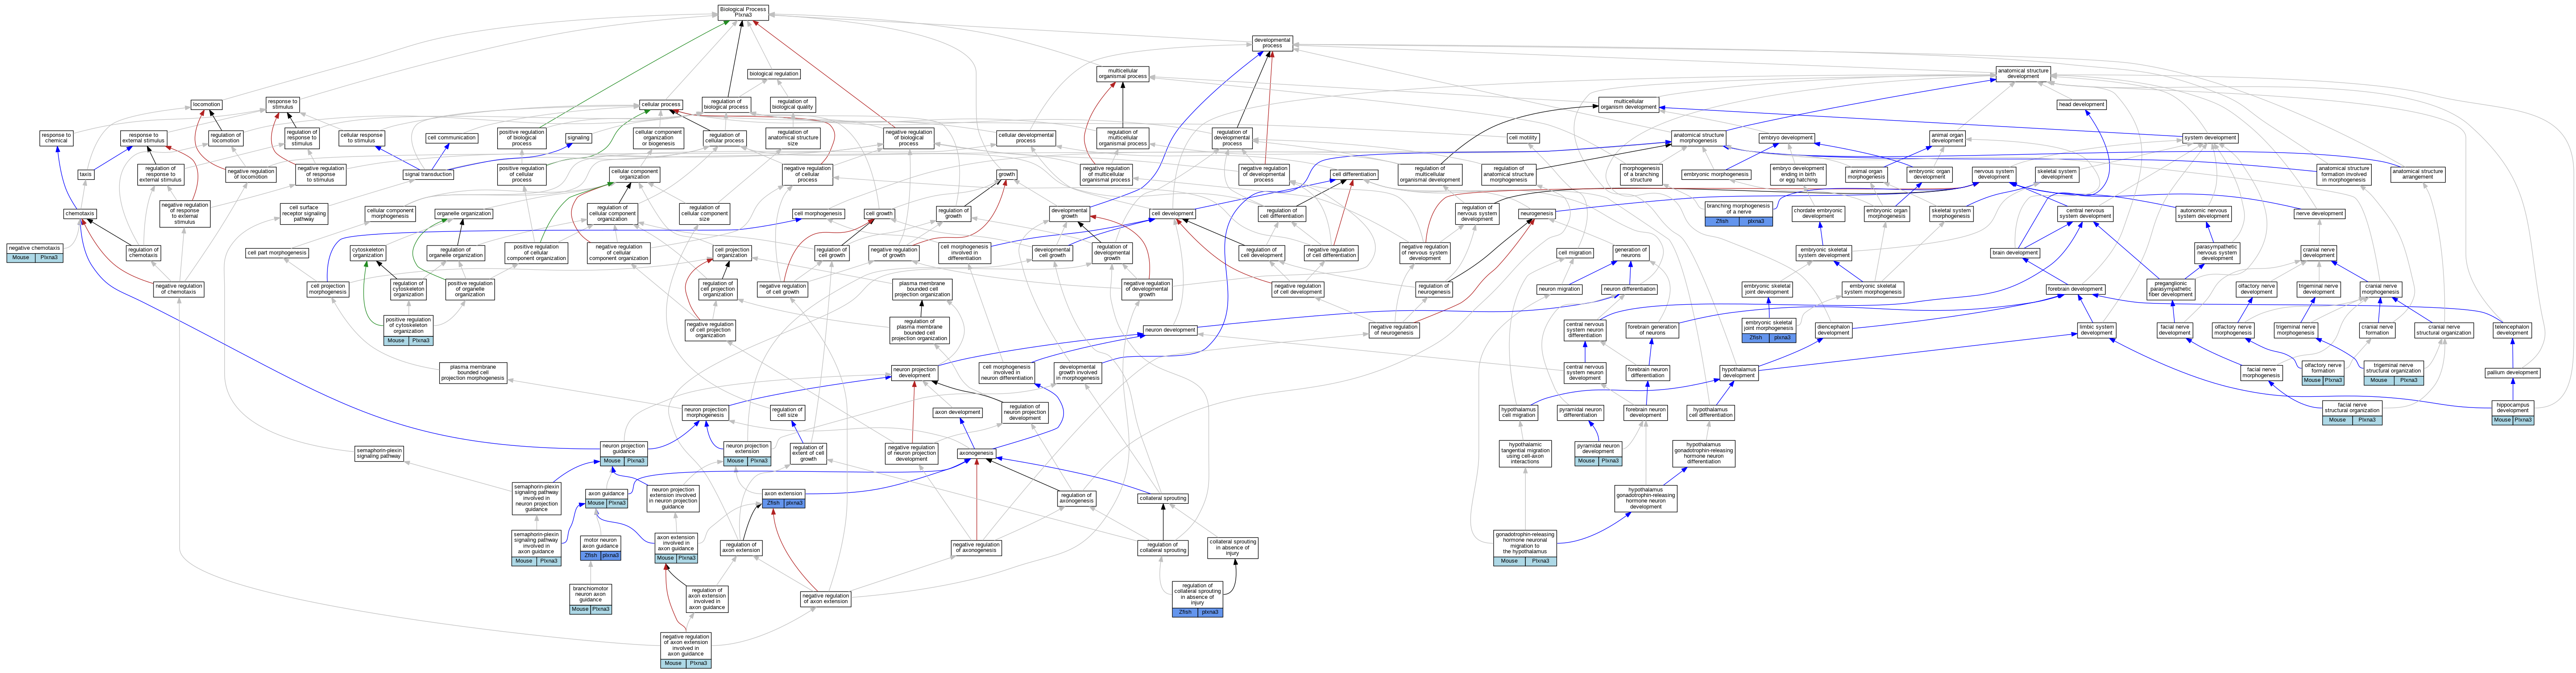Image resolution: width=2576 pixels, height=673 pixels.
Task: Click the 'neuron migration' node
Action: [x=1560, y=289]
